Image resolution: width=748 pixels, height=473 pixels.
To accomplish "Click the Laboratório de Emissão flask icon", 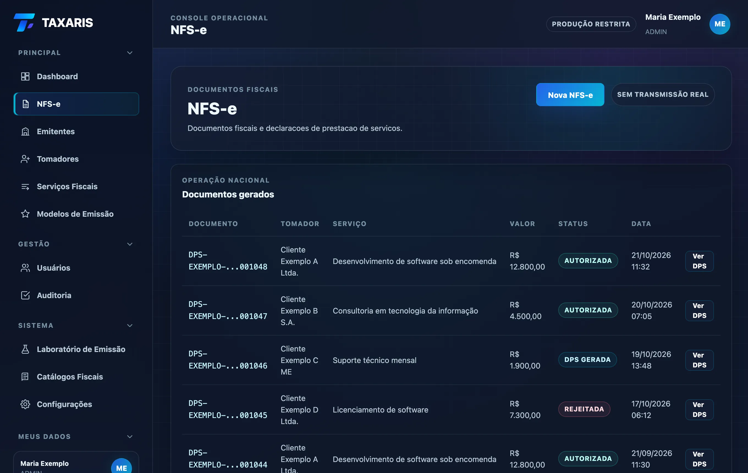I will coord(25,349).
